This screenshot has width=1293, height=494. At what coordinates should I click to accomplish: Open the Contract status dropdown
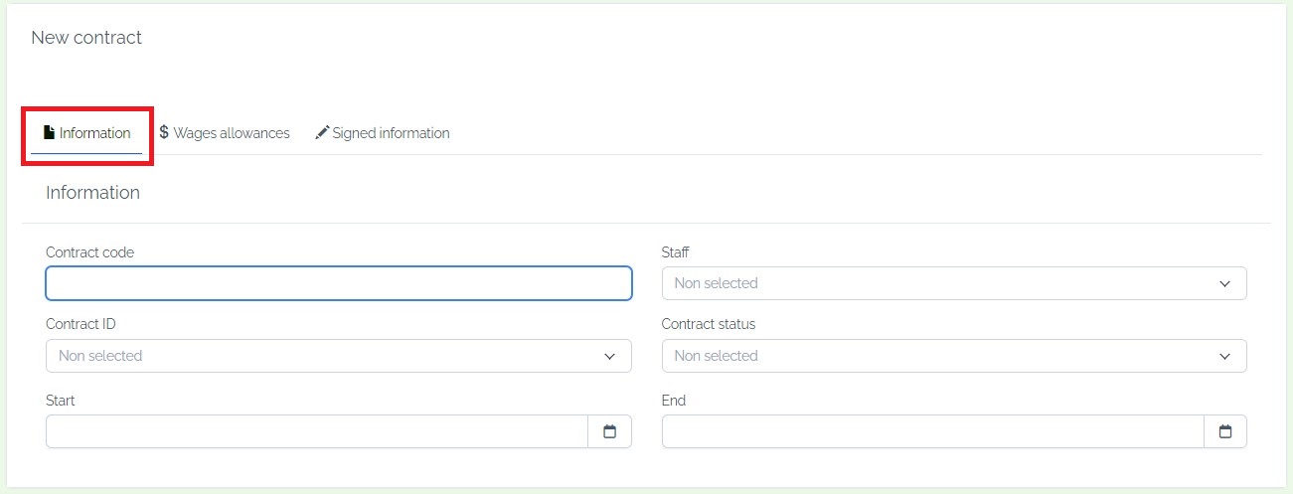[x=954, y=356]
